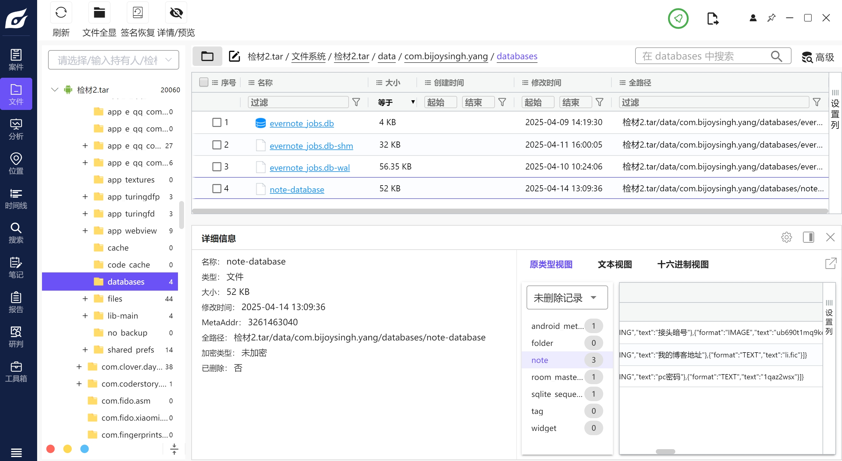Open detail panel settings gear
Screen dimensions: 842x461
pyautogui.click(x=786, y=237)
